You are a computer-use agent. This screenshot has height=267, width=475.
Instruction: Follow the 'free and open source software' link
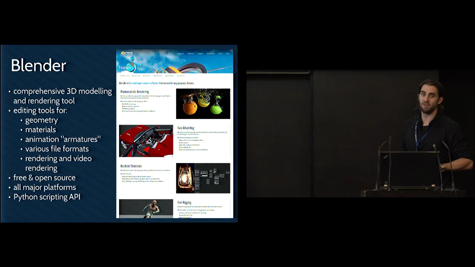[x=143, y=83]
